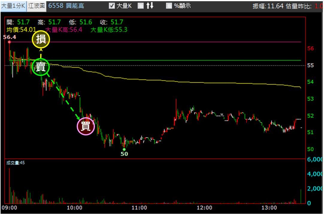Click the 估量昨比 label
Viewport: 324px width, 214px height.
pyautogui.click(x=299, y=6)
